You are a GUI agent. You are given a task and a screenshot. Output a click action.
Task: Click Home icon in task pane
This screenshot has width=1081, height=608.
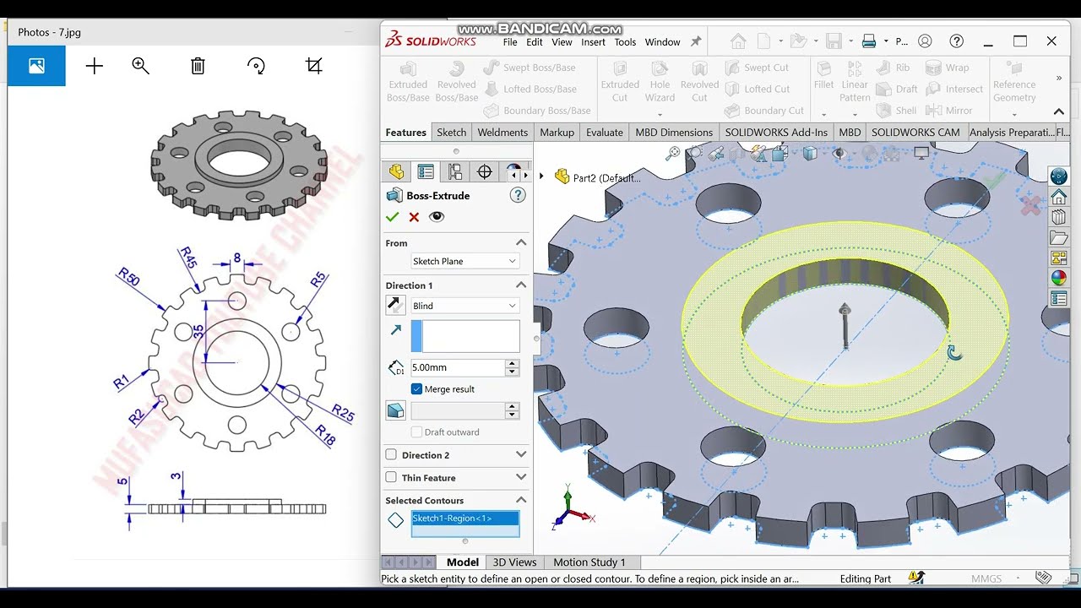(1058, 197)
